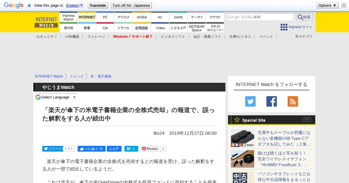Open the AV tab
Image resolution: width=349 pixels, height=183 pixels.
(x=160, y=17)
